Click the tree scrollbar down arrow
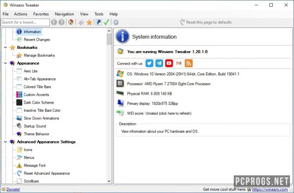Viewport: 294px width, 193px height. point(109,181)
